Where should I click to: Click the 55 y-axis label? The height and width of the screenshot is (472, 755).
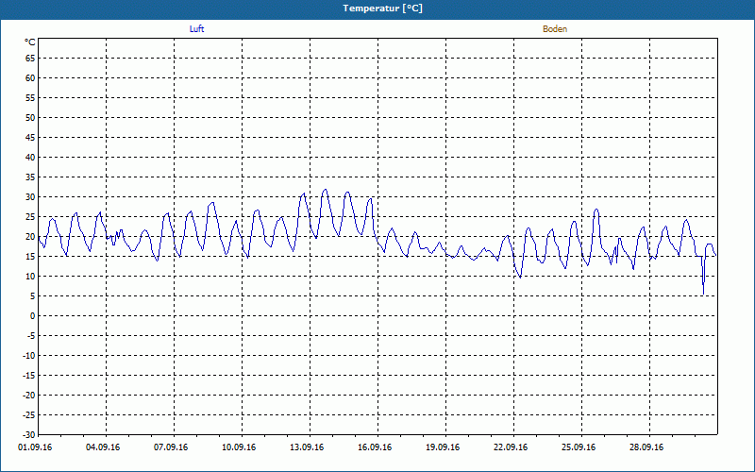point(30,98)
